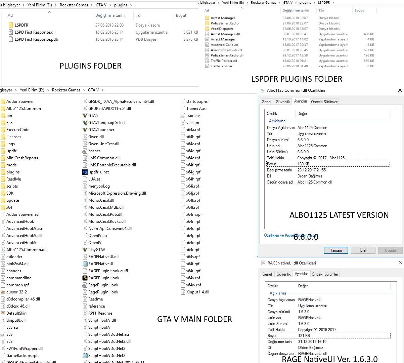Open Yeni Birim (E:) breadcrumb in main folder window

[32, 90]
